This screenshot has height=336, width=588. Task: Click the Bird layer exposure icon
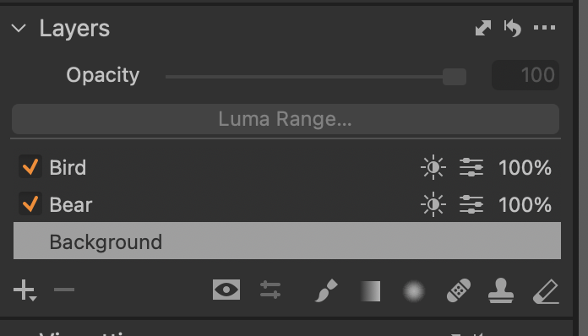pos(433,167)
